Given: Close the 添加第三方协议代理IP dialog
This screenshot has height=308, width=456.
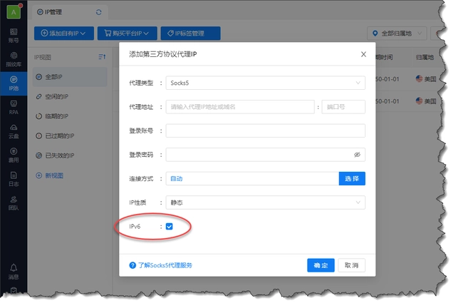Looking at the screenshot, I should [x=363, y=54].
